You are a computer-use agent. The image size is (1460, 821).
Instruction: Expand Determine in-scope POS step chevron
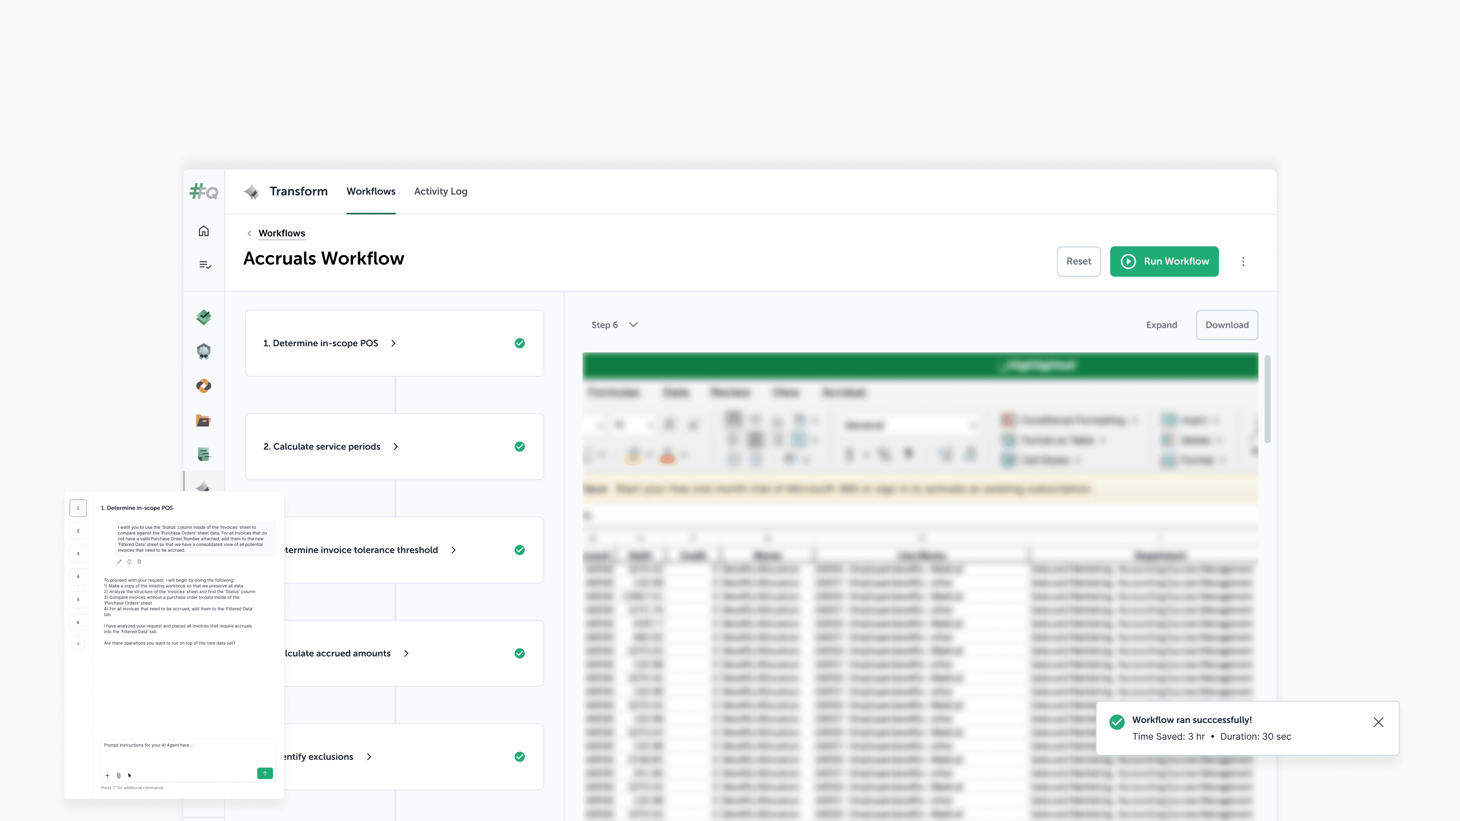[x=394, y=343]
